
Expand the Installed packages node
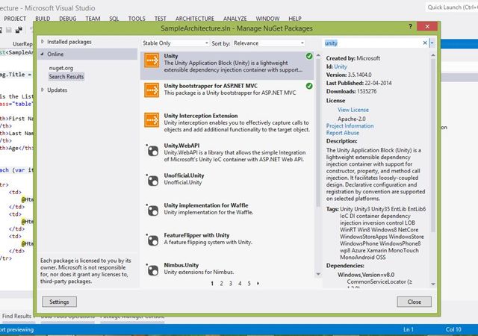point(43,42)
